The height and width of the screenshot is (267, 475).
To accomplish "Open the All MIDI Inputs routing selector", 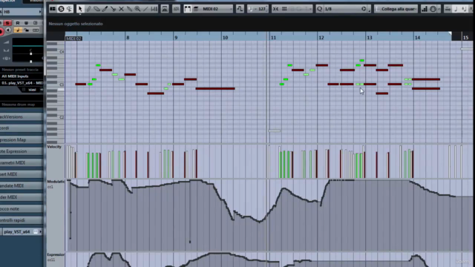I will pyautogui.click(x=22, y=76).
